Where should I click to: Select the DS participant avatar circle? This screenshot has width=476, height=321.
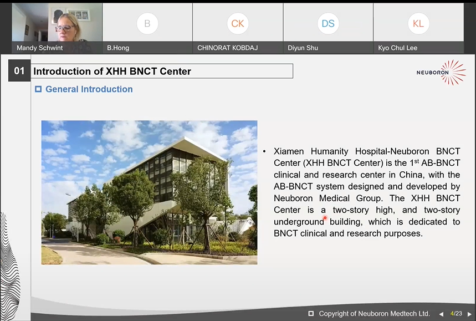(x=327, y=23)
